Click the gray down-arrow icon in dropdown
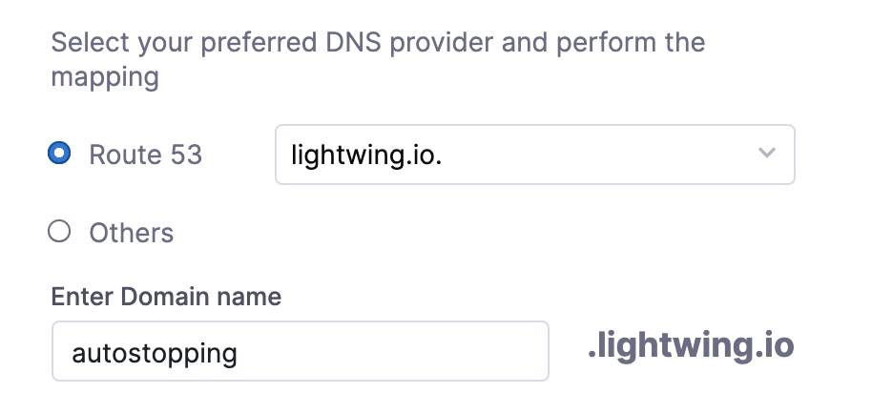 [767, 153]
